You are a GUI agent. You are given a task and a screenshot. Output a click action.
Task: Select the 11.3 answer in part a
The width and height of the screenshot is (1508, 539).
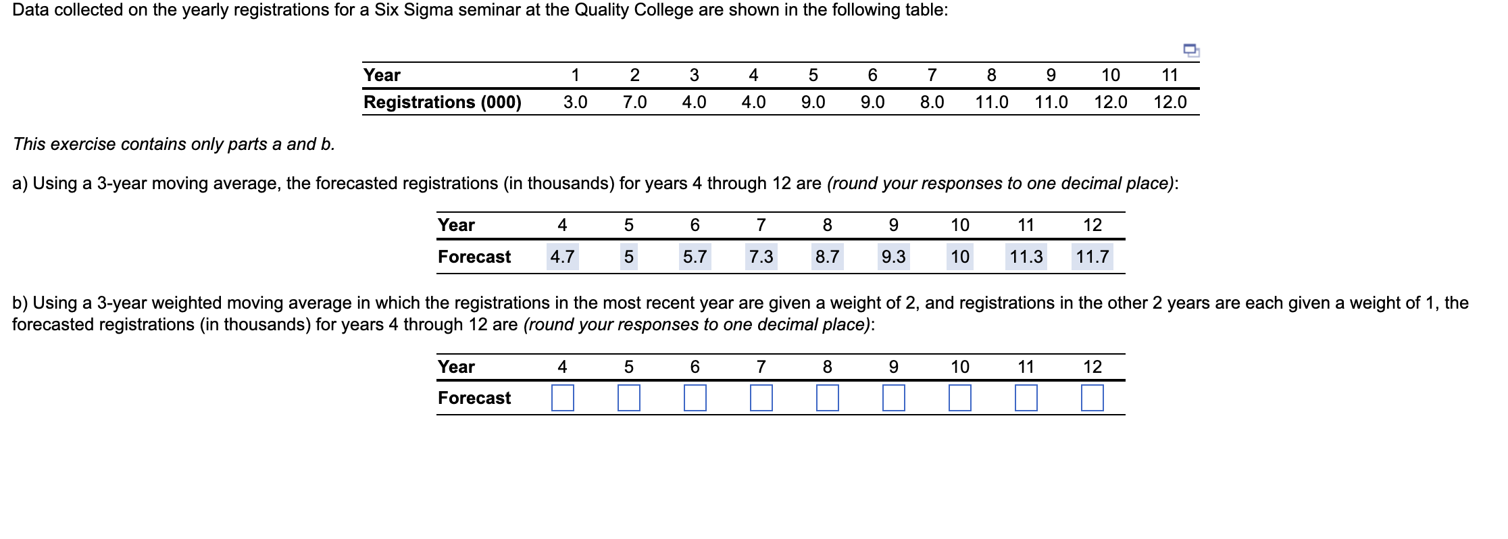pyautogui.click(x=1026, y=257)
